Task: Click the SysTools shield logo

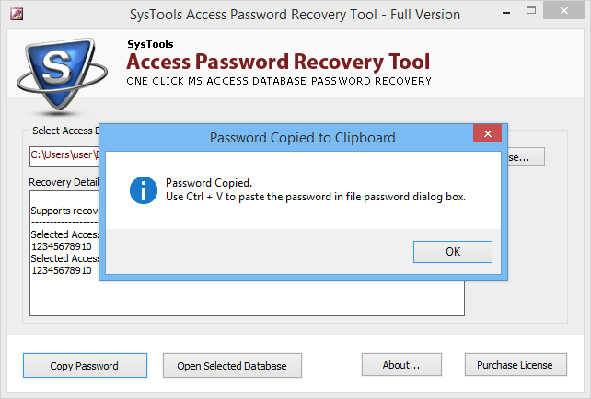Action: point(63,75)
